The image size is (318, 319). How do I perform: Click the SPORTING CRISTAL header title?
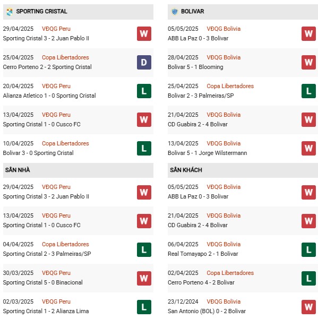point(42,11)
